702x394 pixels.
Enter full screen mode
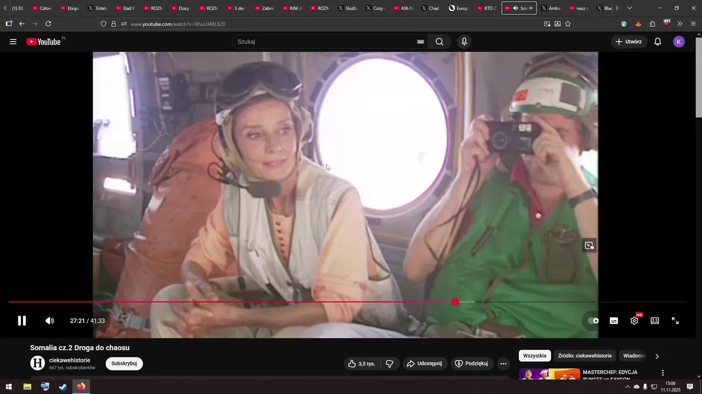click(x=676, y=321)
